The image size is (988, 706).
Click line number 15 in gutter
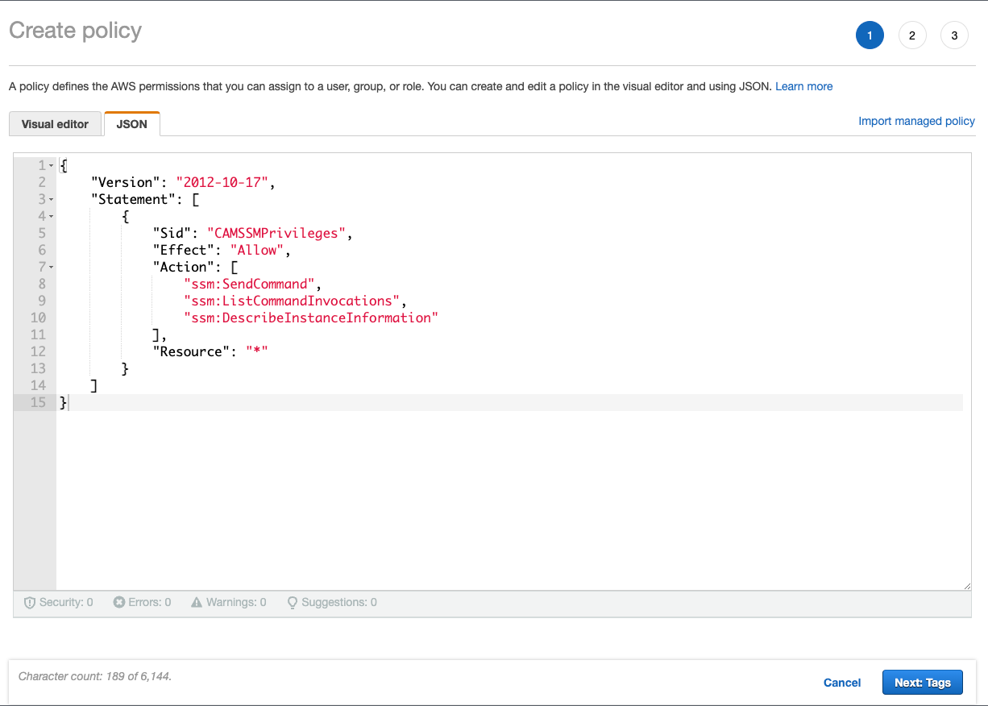[38, 402]
